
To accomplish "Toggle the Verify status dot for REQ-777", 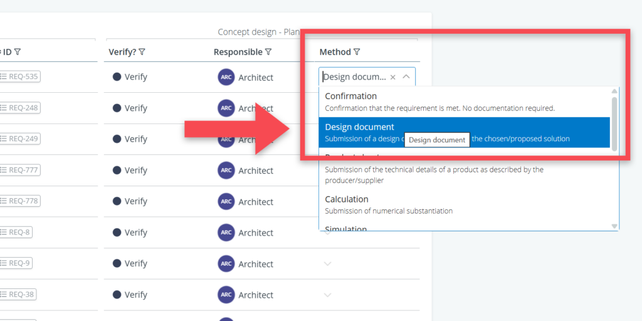I will (117, 171).
